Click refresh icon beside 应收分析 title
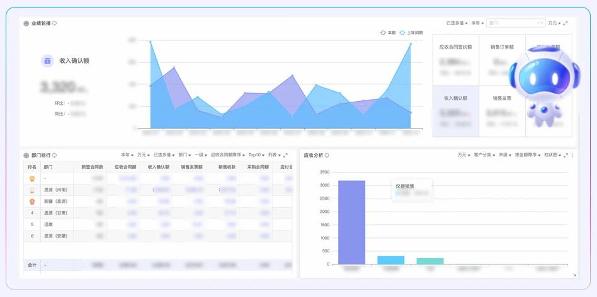 tap(327, 155)
